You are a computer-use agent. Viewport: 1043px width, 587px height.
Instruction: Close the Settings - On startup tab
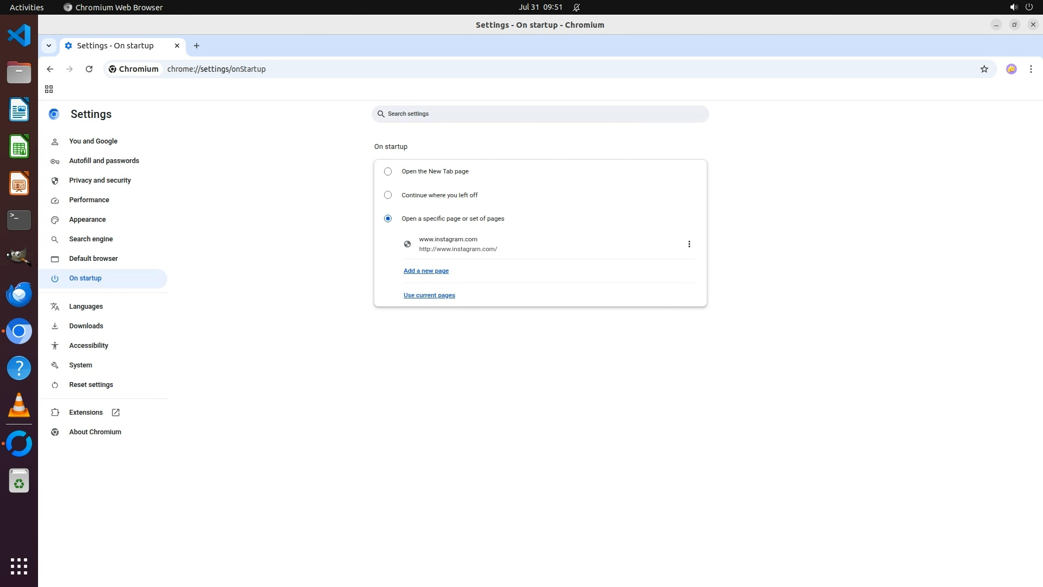coord(177,46)
